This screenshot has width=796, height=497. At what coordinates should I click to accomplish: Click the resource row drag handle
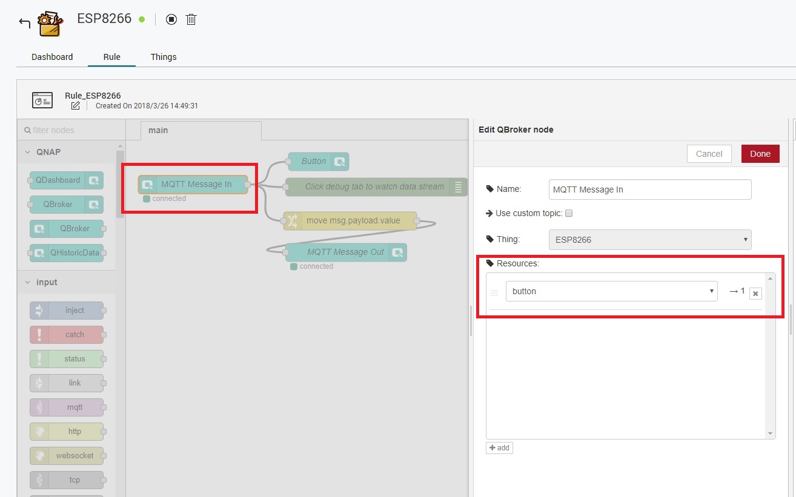(494, 292)
